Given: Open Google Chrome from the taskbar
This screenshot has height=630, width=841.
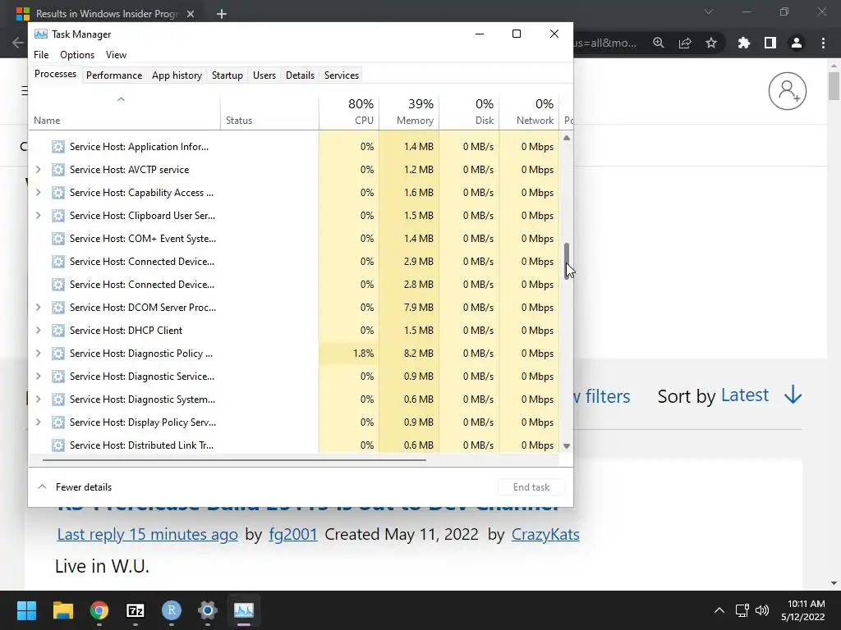Looking at the screenshot, I should coord(99,610).
